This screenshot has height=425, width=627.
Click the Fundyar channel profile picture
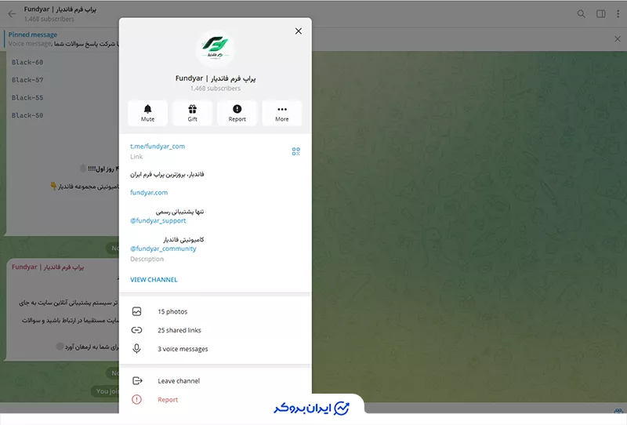coord(215,49)
